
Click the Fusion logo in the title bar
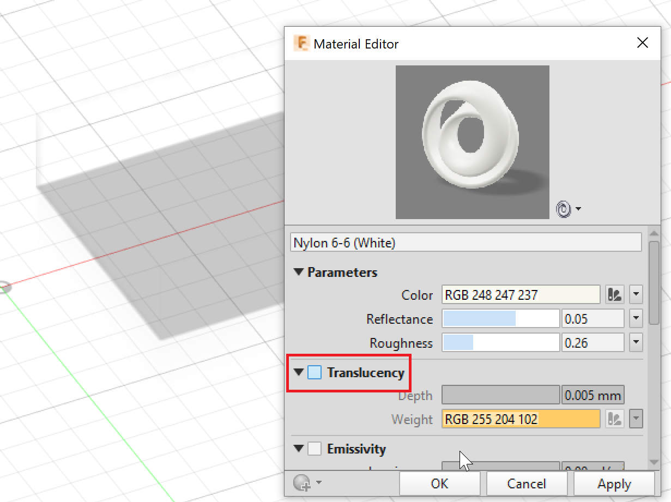click(x=303, y=43)
